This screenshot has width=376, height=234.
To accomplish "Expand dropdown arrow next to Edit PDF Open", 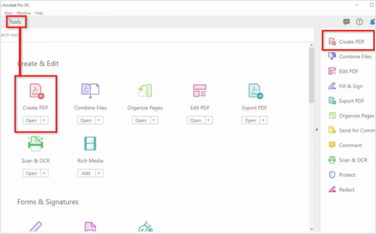I will tap(209, 120).
